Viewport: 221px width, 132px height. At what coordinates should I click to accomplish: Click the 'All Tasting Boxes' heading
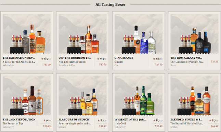click(110, 4)
